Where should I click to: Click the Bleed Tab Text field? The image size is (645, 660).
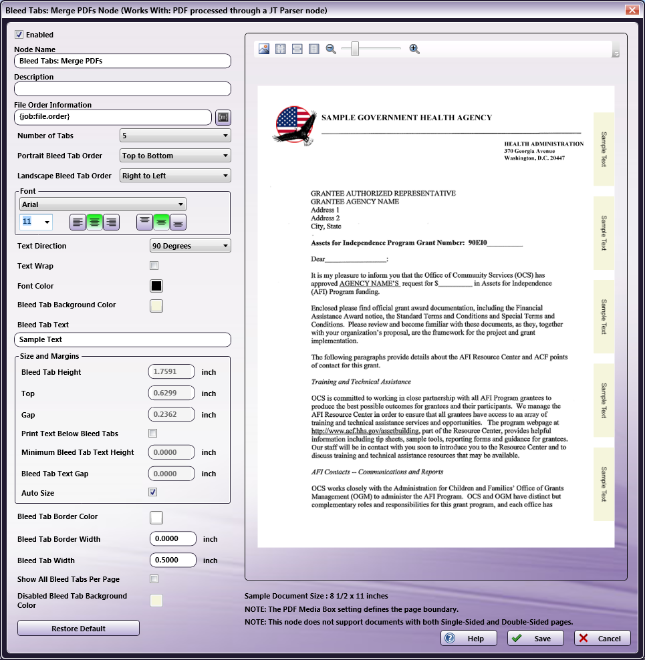tap(122, 339)
